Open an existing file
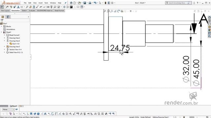This screenshot has height=118, width=211. pos(79,3)
